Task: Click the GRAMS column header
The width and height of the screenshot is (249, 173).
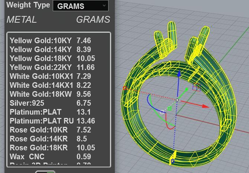Action: click(x=93, y=20)
